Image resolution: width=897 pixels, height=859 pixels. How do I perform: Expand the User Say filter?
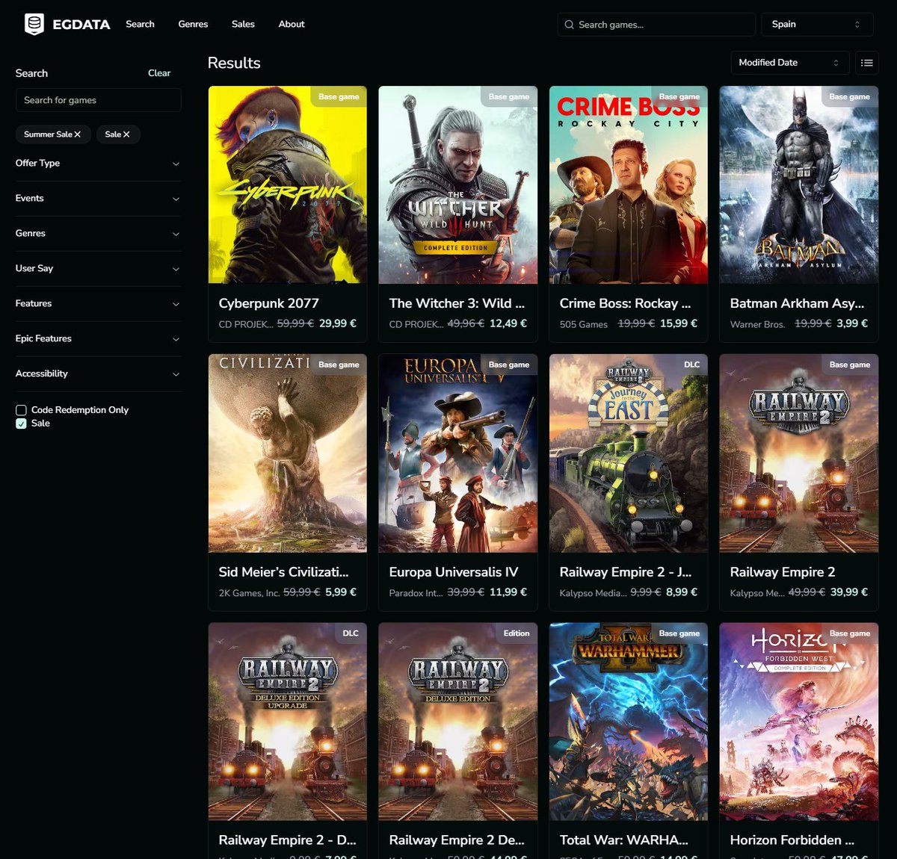point(98,269)
